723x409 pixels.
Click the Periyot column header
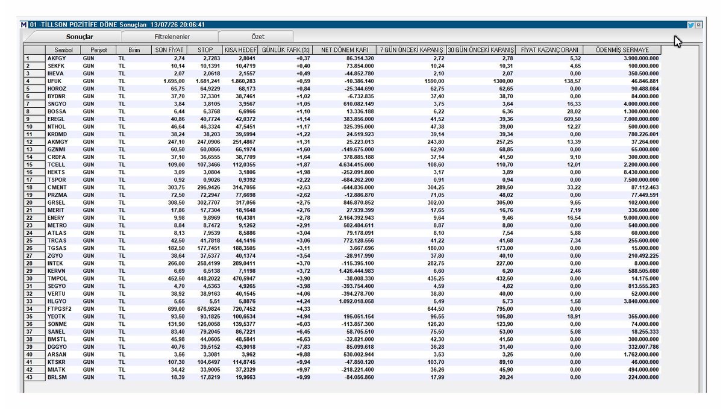(98, 50)
